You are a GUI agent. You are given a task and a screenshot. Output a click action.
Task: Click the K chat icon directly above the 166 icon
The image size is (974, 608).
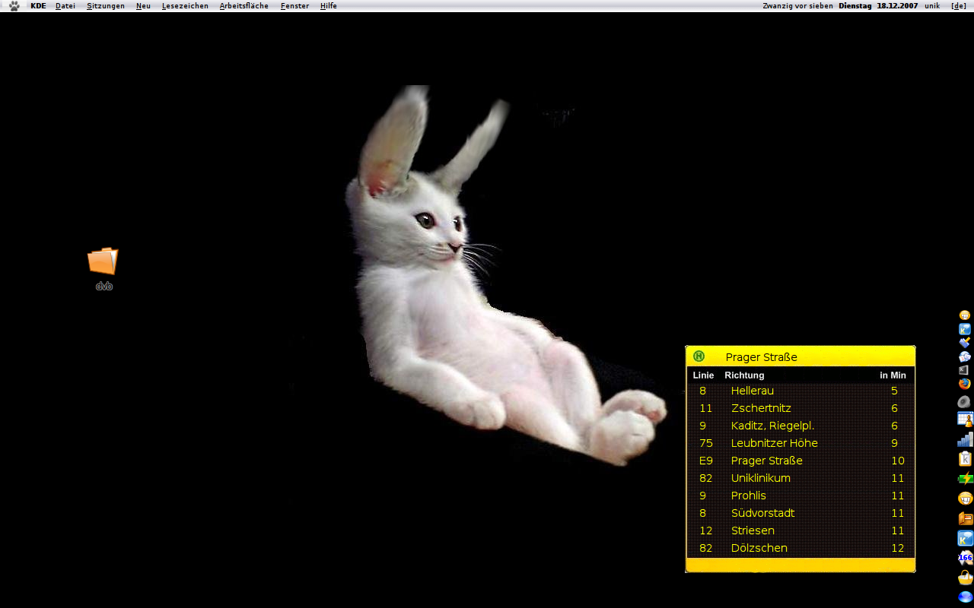click(965, 538)
